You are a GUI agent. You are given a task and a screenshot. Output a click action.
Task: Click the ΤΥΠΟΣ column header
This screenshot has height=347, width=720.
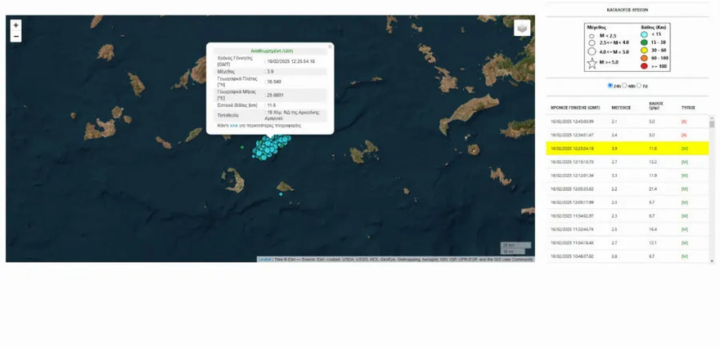coord(688,105)
